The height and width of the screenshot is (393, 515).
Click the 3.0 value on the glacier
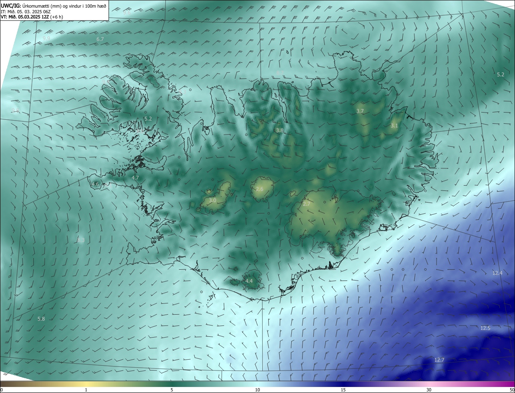click(213, 200)
